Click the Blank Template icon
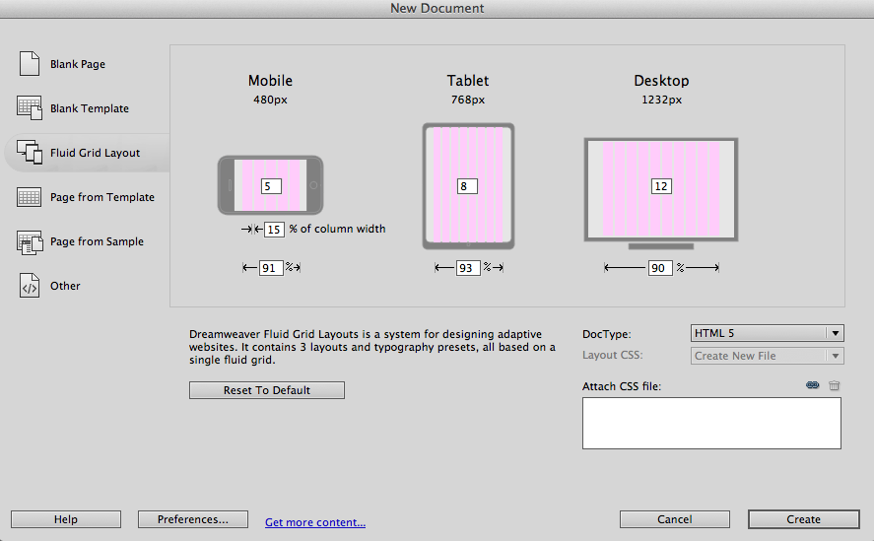 tap(29, 108)
